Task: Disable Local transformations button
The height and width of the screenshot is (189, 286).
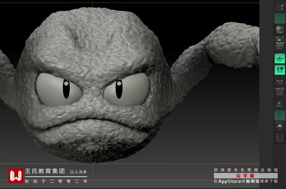Action: pyautogui.click(x=280, y=70)
